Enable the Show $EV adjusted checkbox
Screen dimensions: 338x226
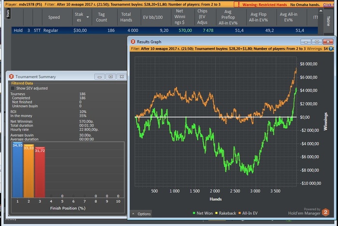[13, 88]
